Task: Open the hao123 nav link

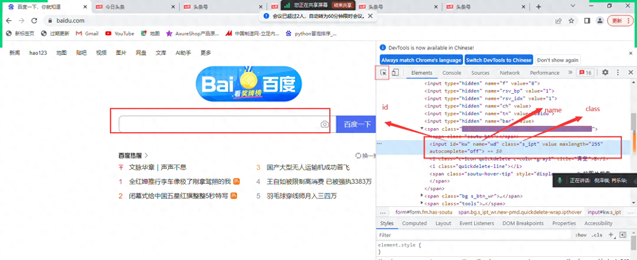Action: 38,53
